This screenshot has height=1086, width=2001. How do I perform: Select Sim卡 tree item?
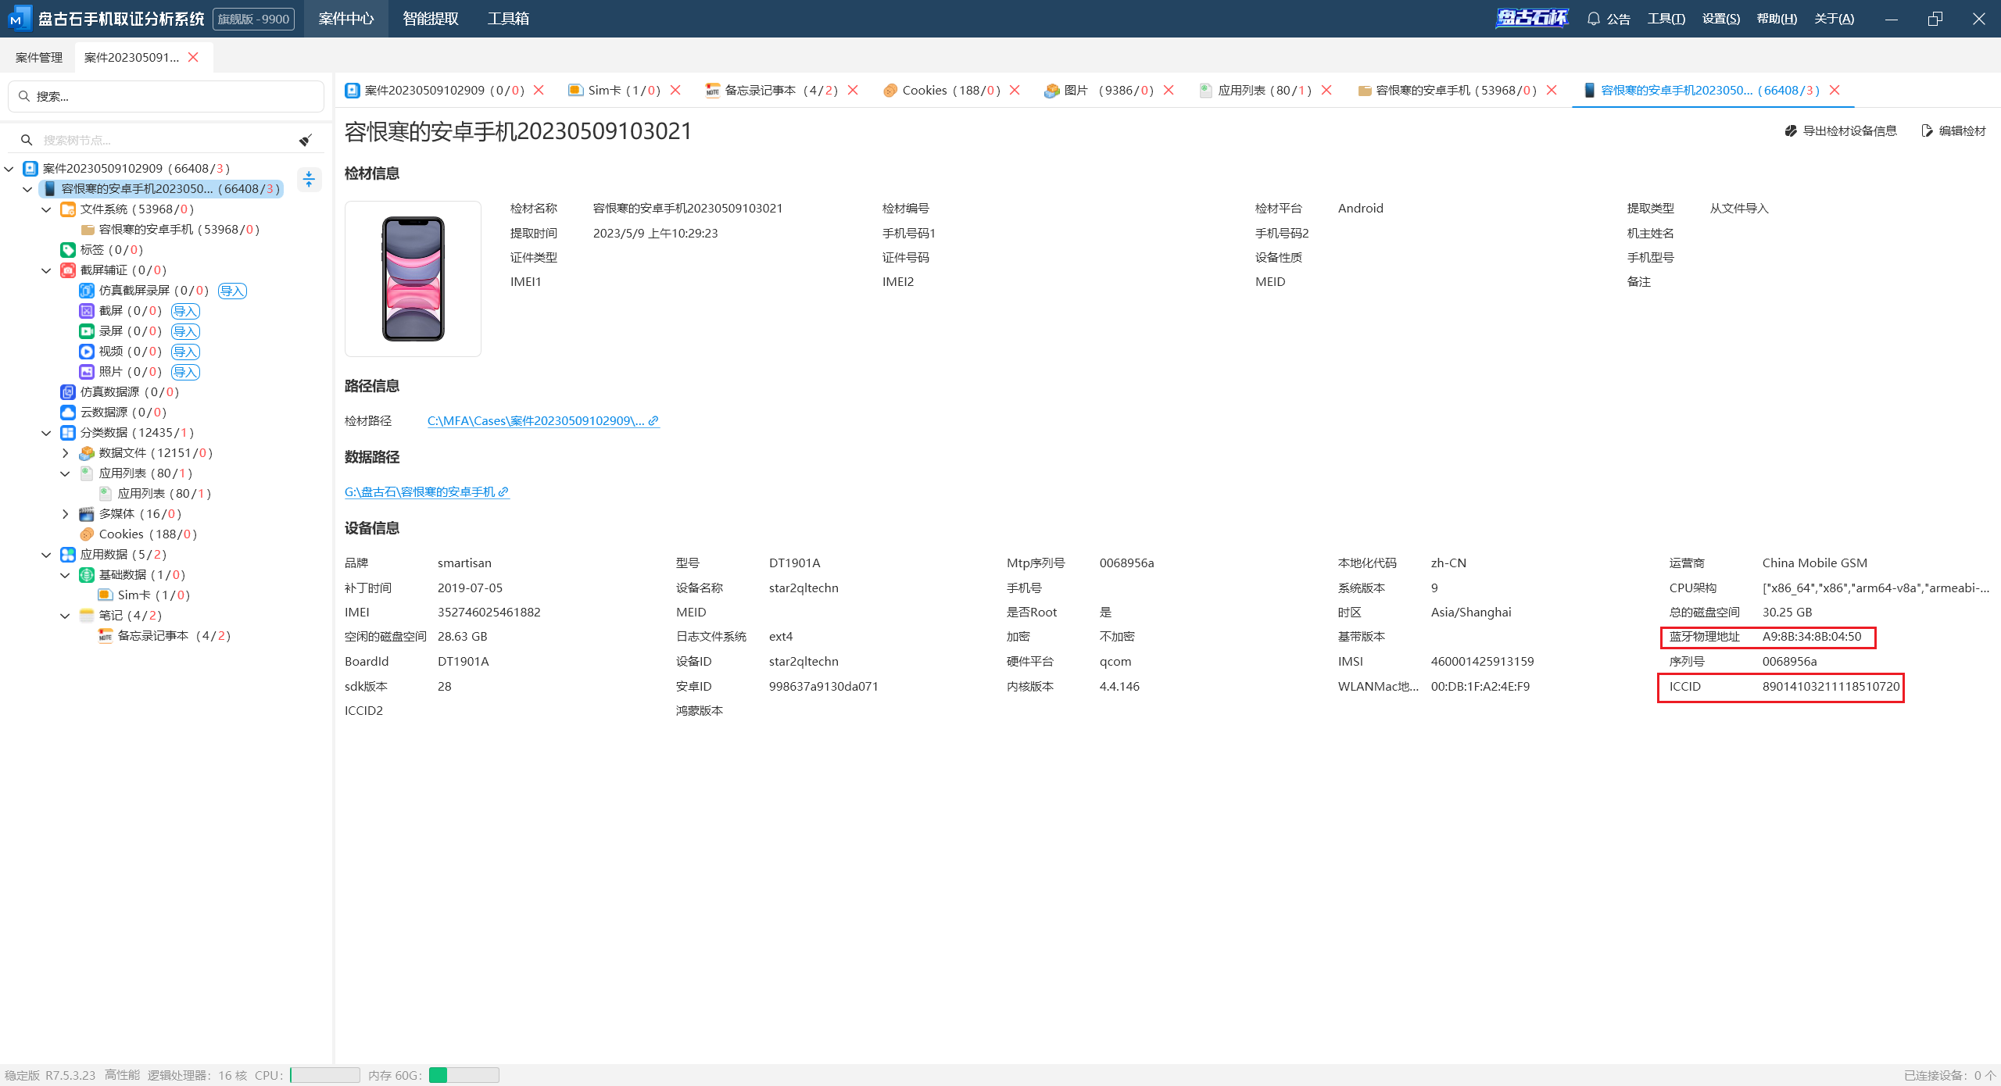[134, 595]
